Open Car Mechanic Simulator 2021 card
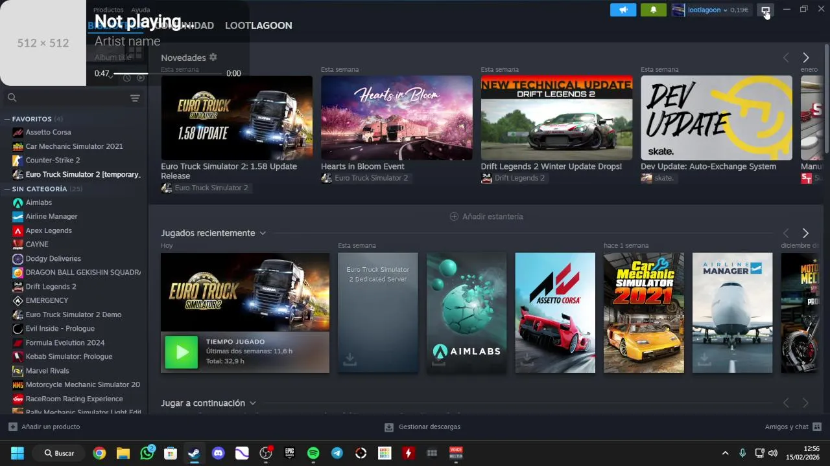Viewport: 830px width, 466px height. pos(644,313)
